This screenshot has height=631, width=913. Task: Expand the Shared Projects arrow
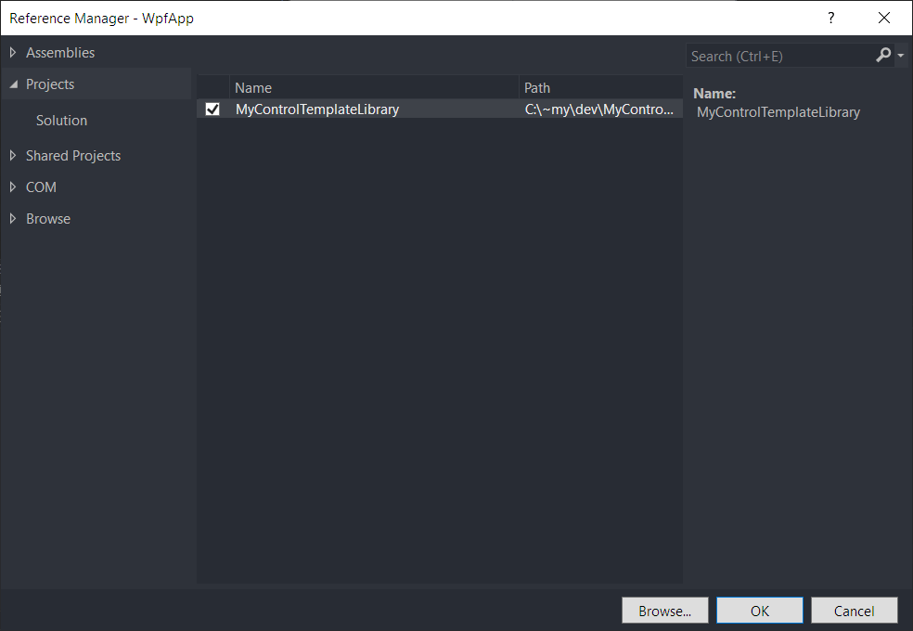13,156
